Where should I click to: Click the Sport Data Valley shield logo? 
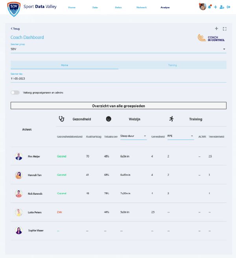tap(14, 9)
